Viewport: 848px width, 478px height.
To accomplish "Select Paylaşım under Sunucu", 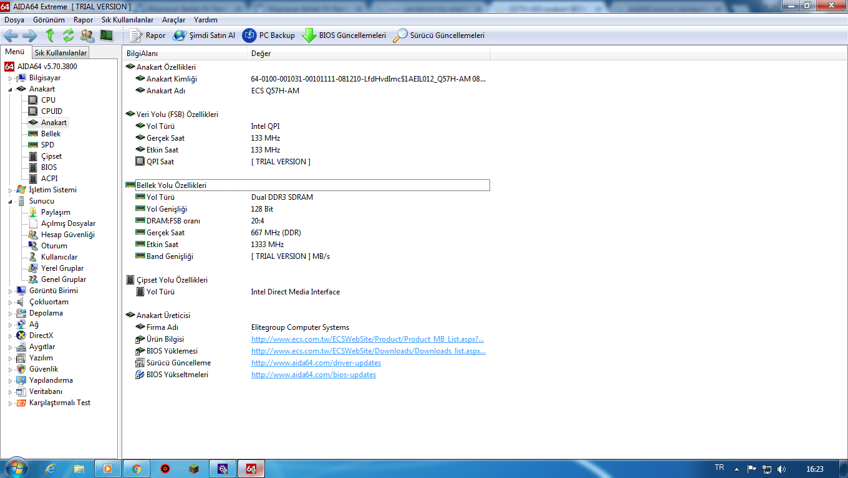I will tap(55, 212).
